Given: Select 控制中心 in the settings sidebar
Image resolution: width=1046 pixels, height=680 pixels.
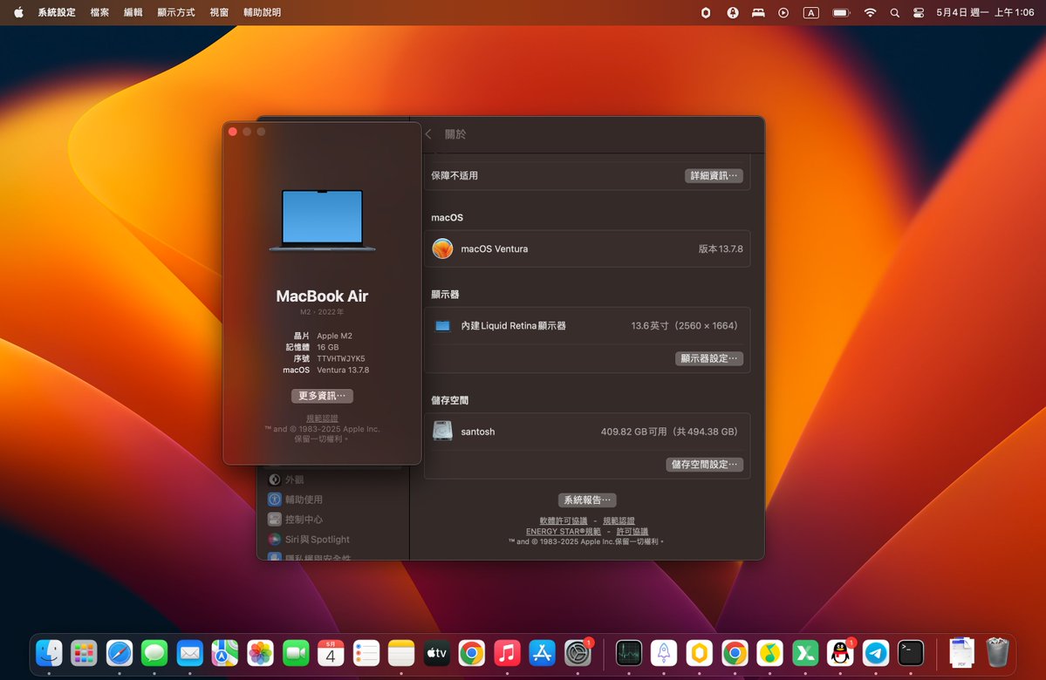Looking at the screenshot, I should [x=296, y=520].
